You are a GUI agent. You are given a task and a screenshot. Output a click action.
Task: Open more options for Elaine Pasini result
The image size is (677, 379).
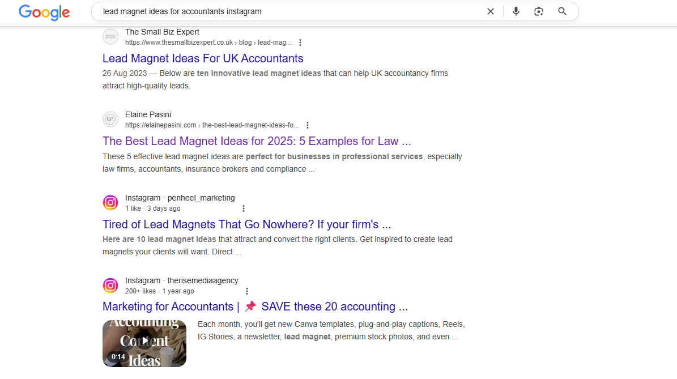click(308, 125)
